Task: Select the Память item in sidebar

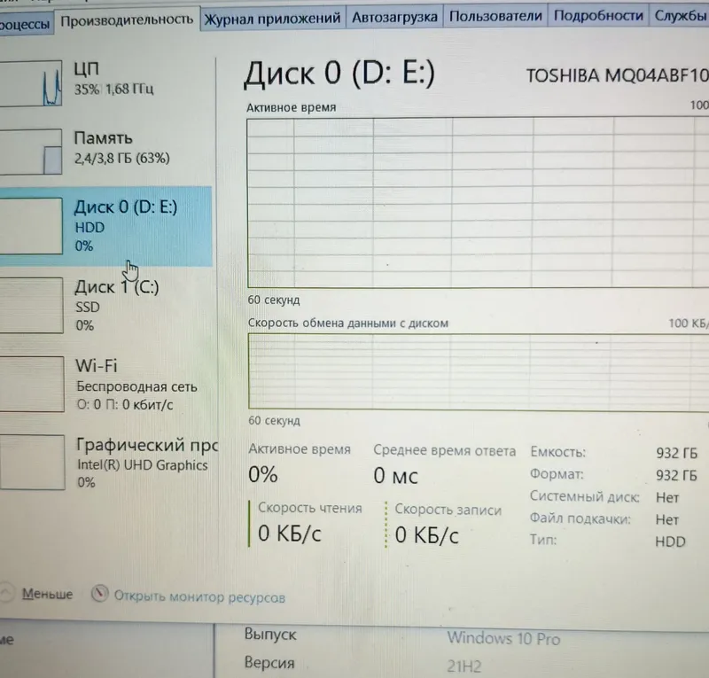Action: pos(106,152)
